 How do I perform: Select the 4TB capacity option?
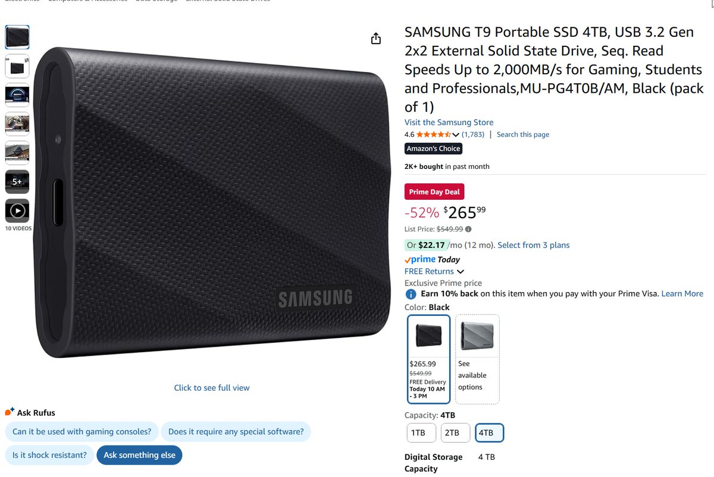point(489,433)
